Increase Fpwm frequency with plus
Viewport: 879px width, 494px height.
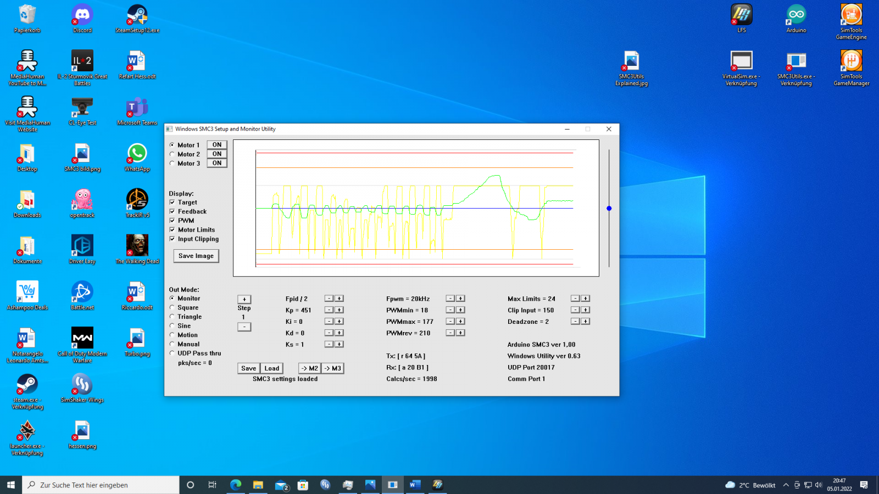(x=461, y=299)
